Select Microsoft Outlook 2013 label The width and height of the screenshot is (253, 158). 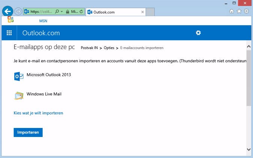click(x=49, y=75)
